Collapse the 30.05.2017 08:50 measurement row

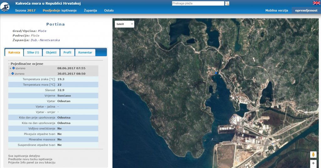[x=10, y=74]
